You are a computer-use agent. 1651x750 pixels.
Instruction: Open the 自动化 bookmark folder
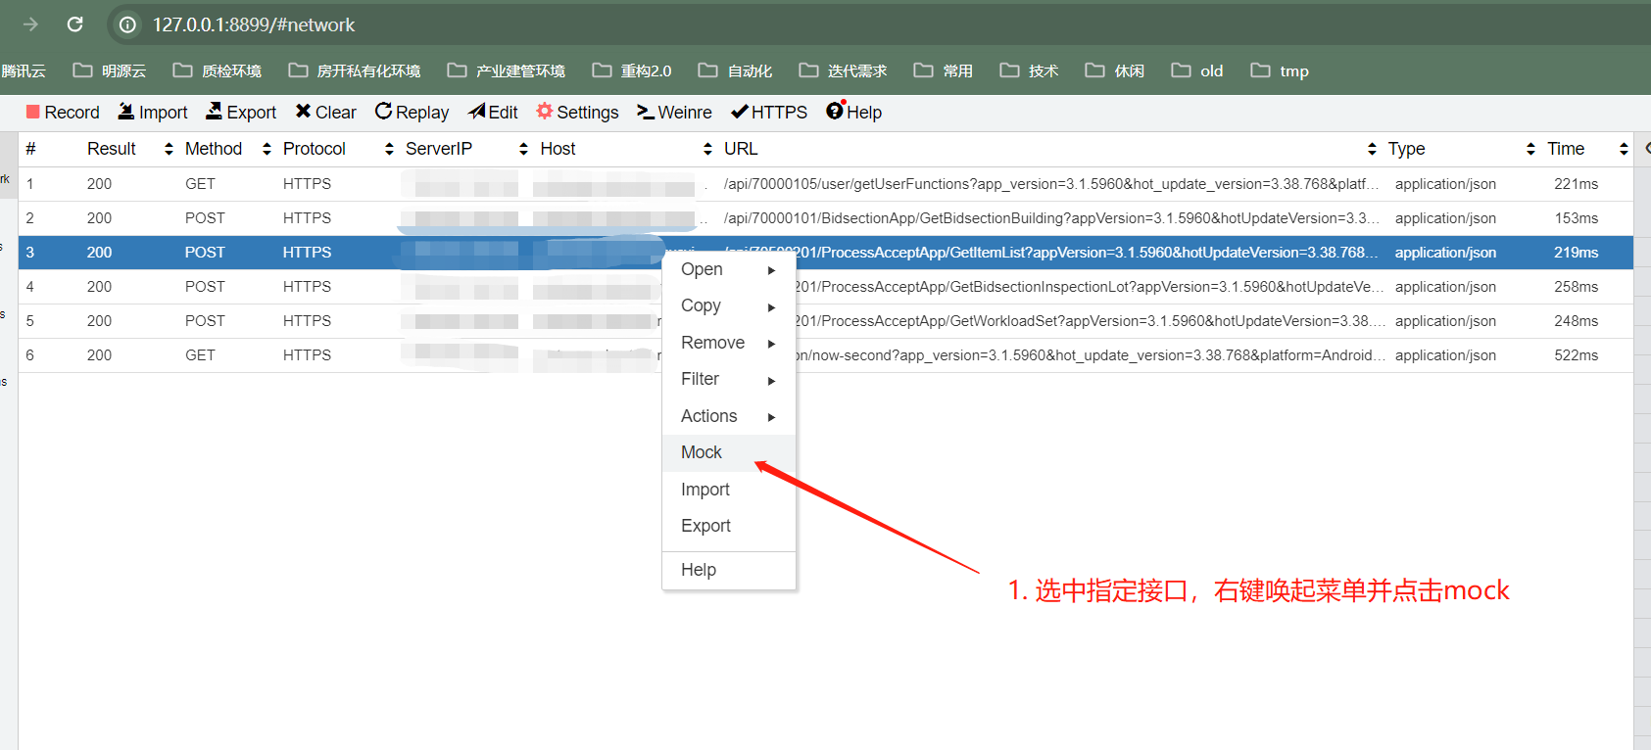[736, 70]
